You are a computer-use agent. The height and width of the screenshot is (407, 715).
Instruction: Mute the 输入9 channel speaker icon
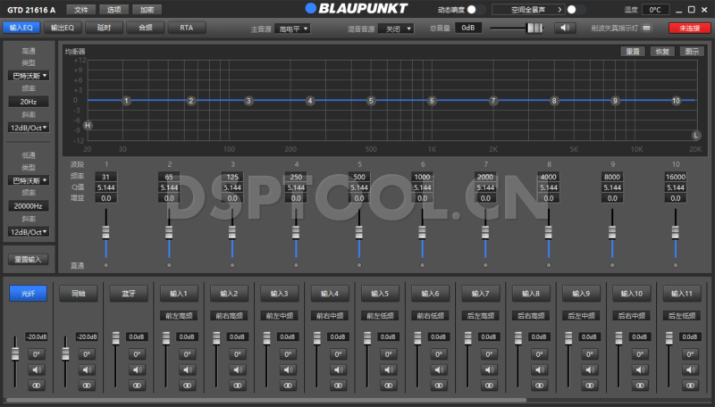590,370
